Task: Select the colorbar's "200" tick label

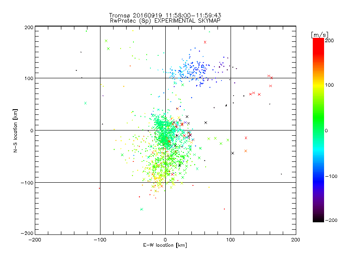Action: [x=329, y=40]
